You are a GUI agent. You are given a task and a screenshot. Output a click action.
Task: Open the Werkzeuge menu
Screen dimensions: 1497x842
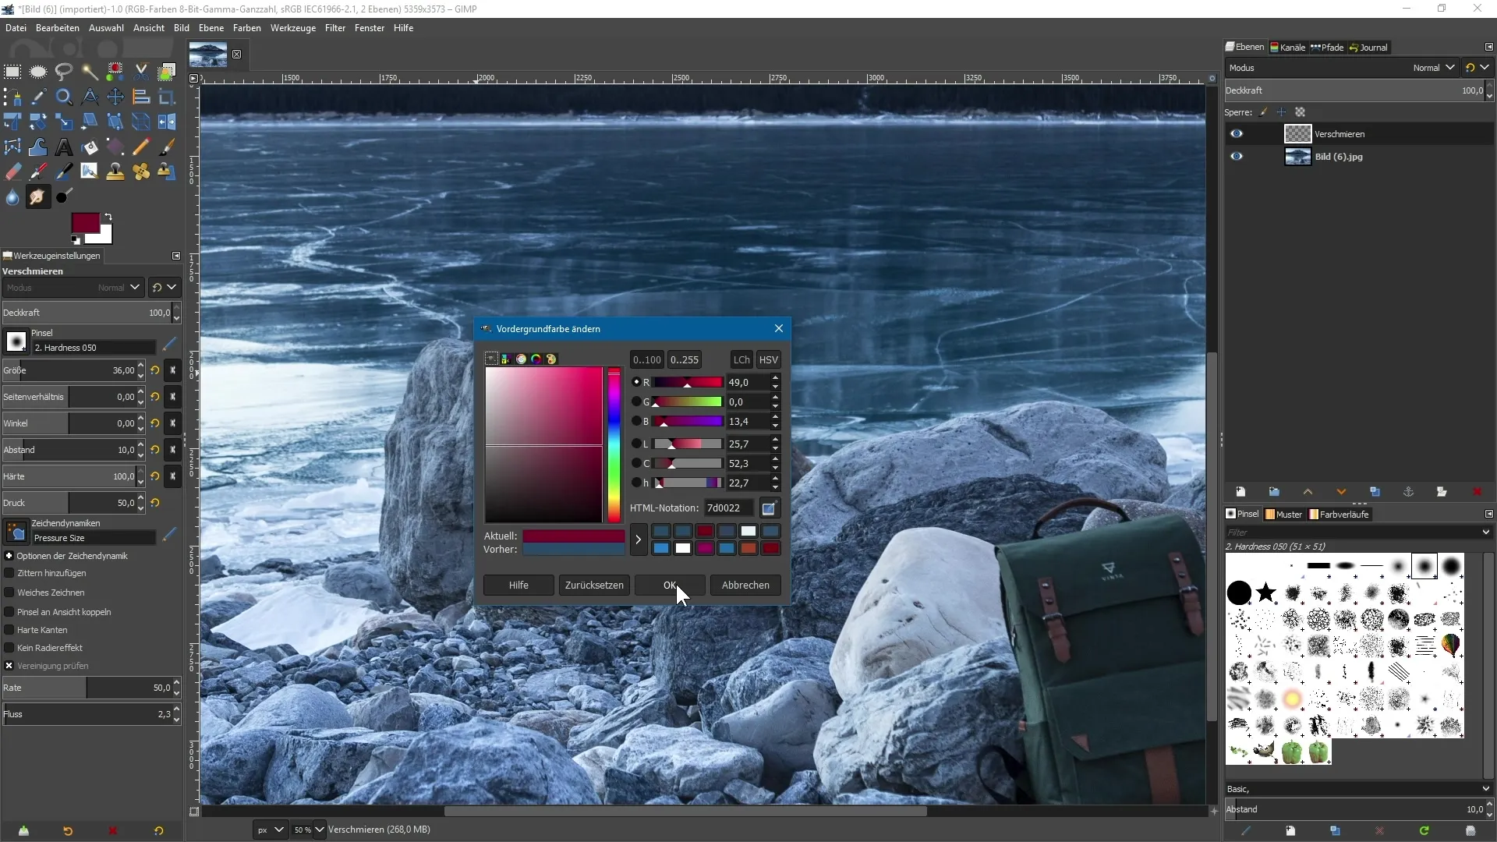[293, 28]
